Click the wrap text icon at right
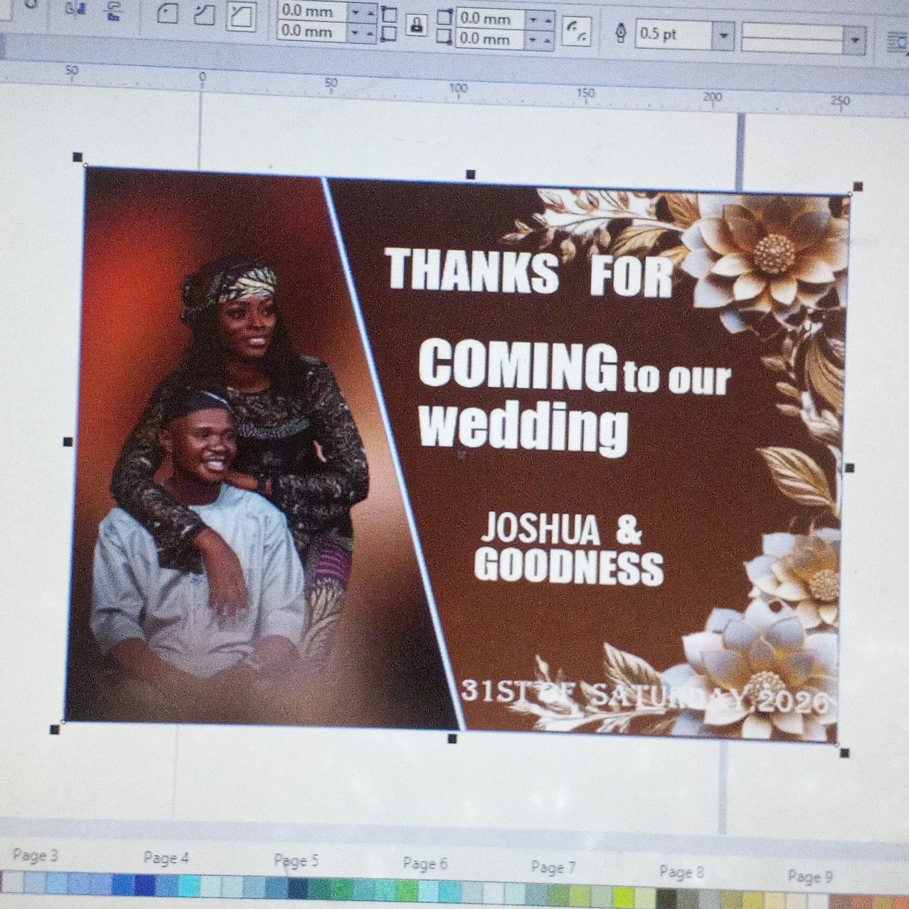The image size is (909, 909). (898, 43)
